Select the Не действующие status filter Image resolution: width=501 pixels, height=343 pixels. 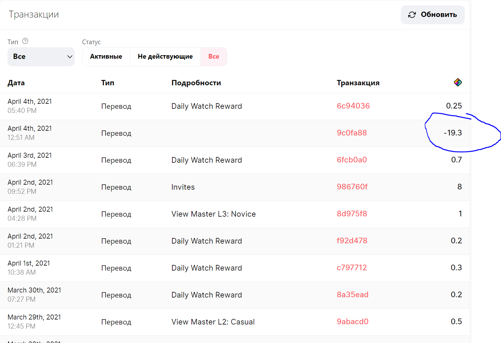coord(165,57)
